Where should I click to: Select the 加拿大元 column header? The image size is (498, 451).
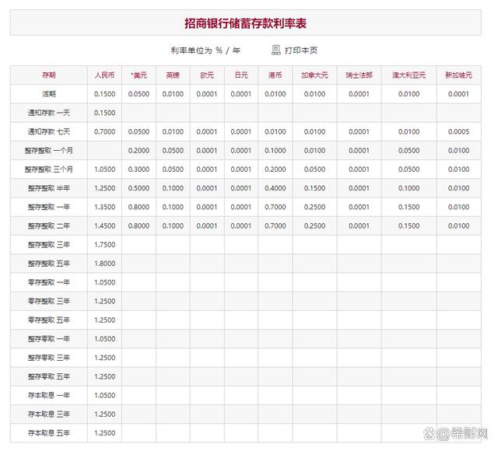click(314, 75)
